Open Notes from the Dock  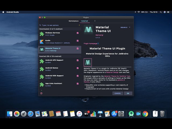click(72, 114)
